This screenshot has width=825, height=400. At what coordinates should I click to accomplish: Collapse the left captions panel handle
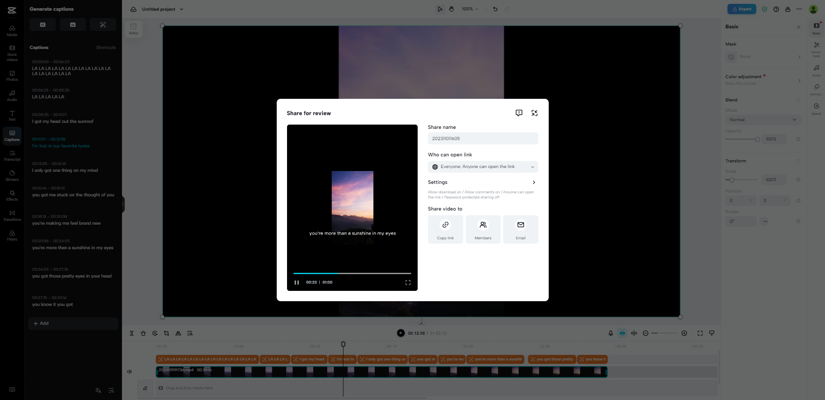tap(123, 204)
